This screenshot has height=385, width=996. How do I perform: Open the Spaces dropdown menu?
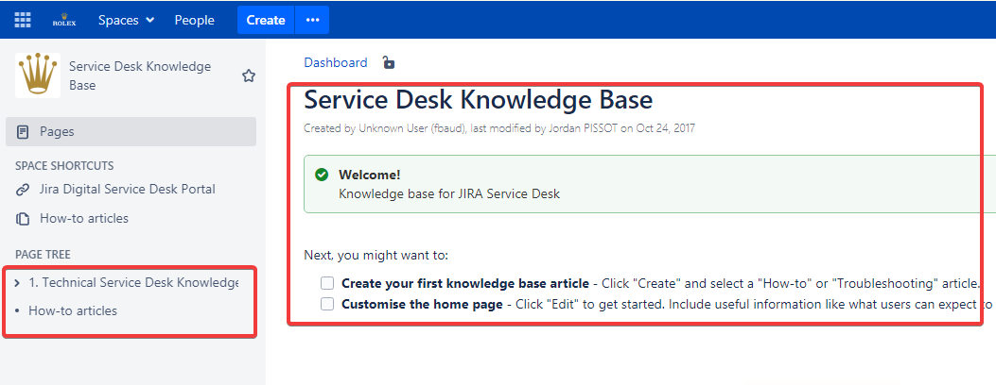point(127,20)
